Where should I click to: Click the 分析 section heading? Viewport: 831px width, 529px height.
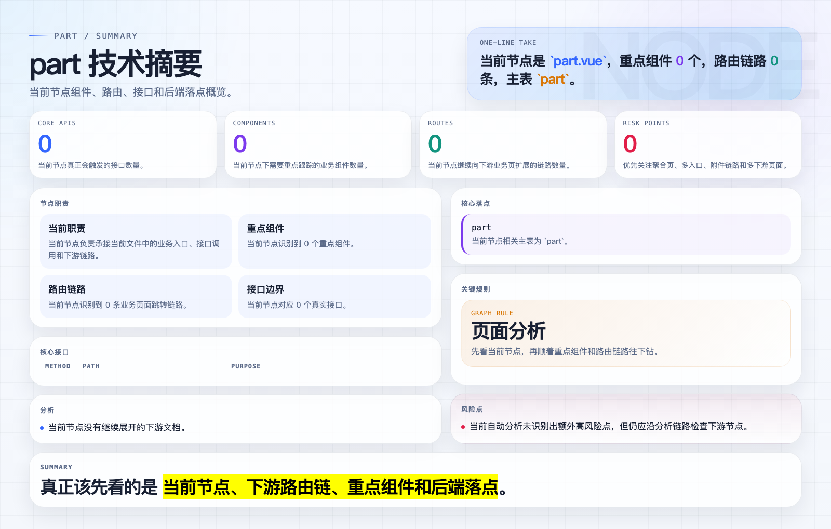click(47, 410)
